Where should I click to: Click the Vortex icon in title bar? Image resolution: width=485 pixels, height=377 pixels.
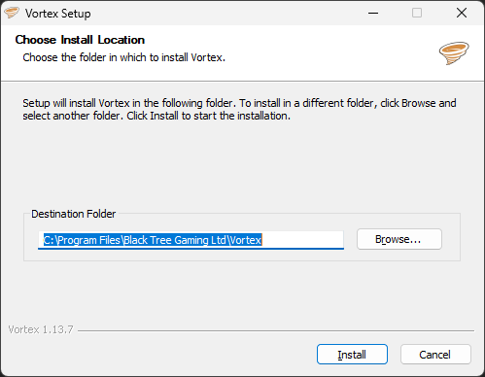point(12,13)
